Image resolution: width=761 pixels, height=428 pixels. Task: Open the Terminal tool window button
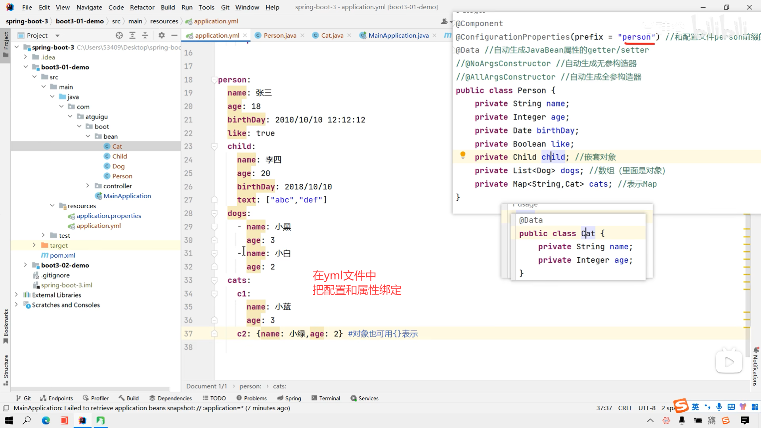[x=326, y=398]
